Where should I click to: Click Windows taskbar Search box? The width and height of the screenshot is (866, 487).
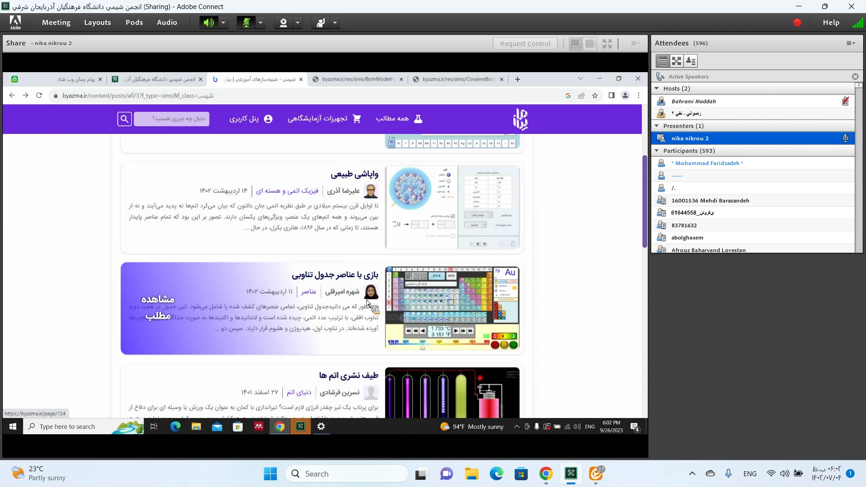[346, 473]
